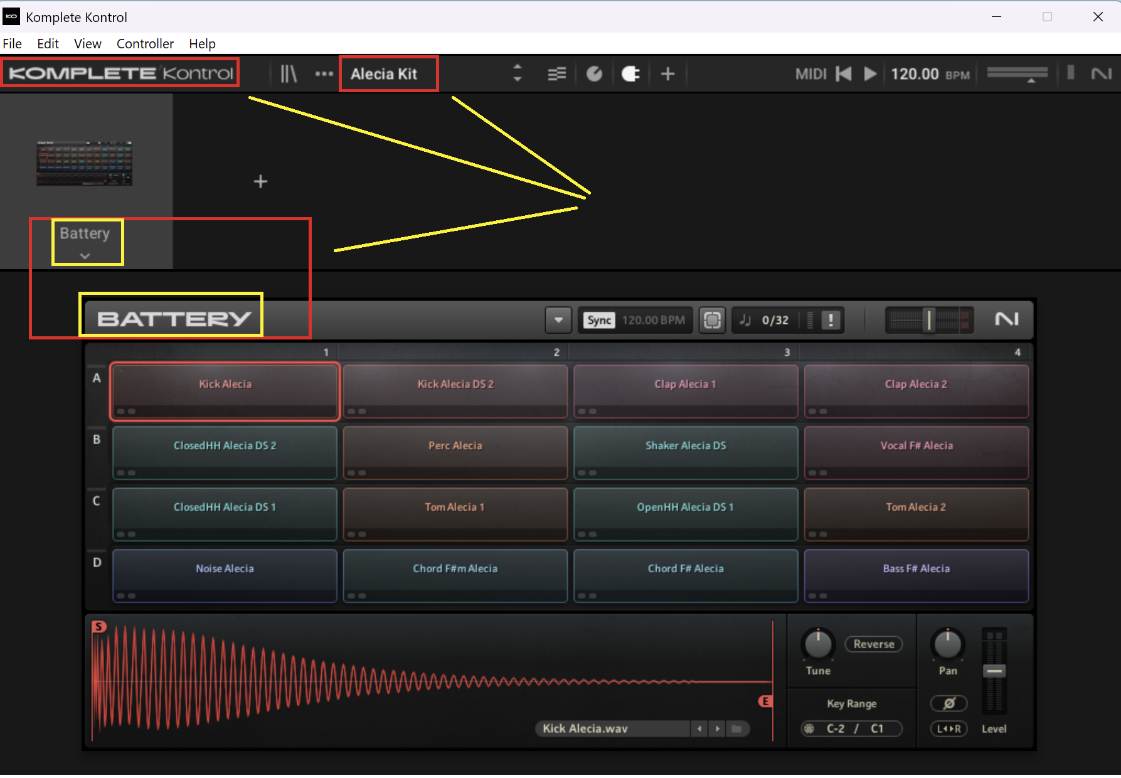Start playback with the Play button
Viewport: 1121px width, 778px height.
pos(870,74)
